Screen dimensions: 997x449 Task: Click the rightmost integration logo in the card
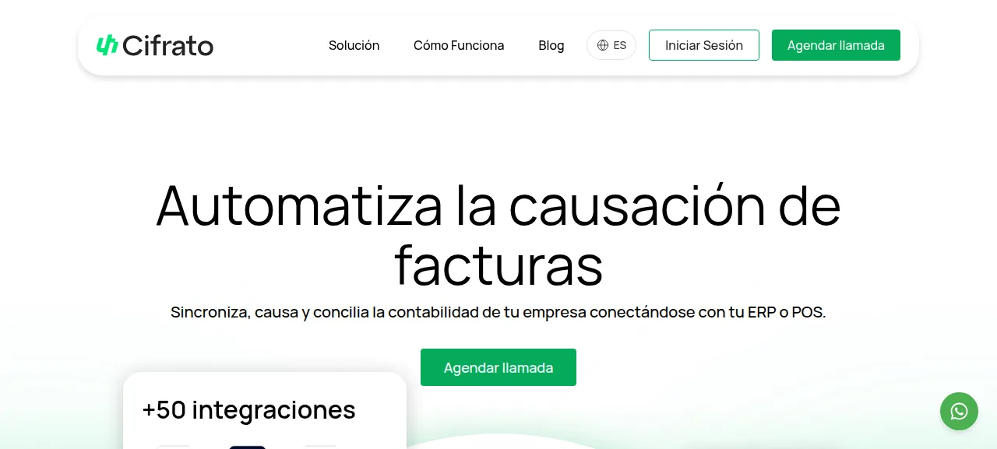click(x=320, y=447)
